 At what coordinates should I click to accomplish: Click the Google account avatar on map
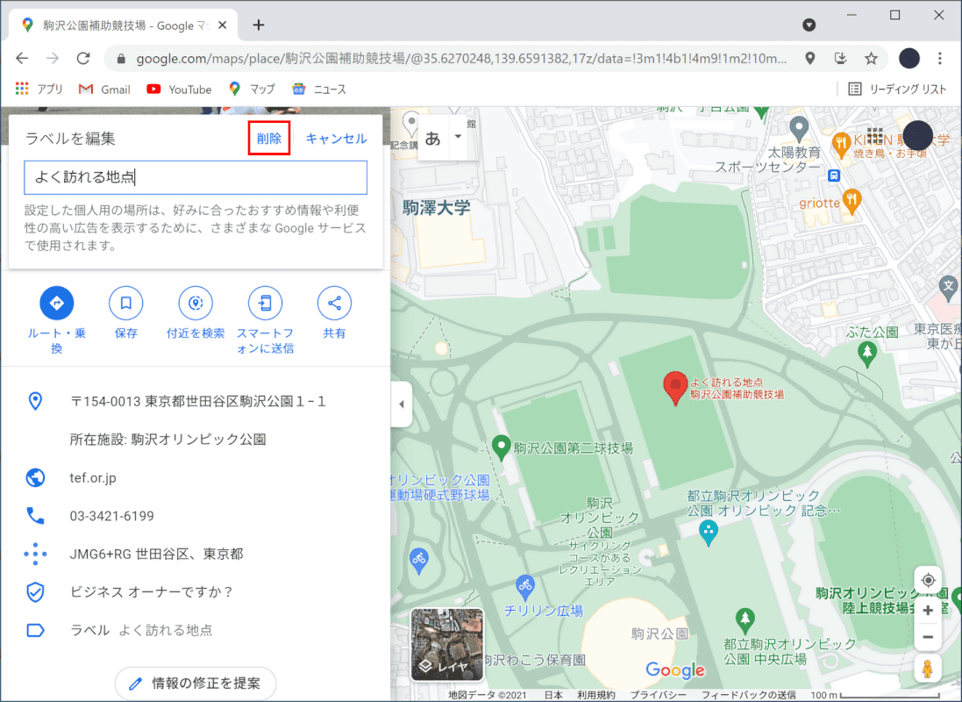917,135
